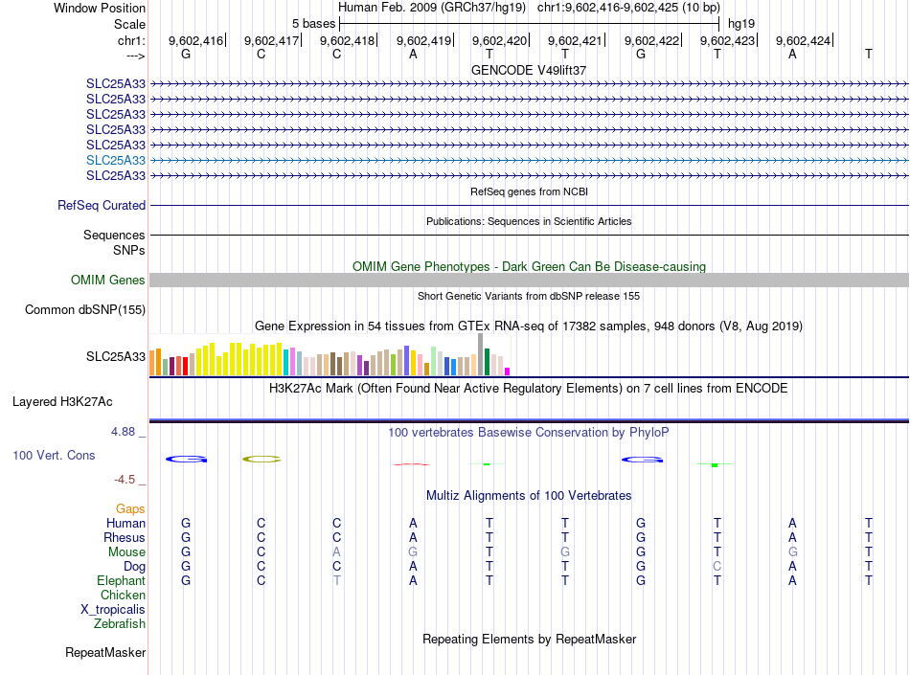Select the Zebrafish species row label

pos(120,623)
